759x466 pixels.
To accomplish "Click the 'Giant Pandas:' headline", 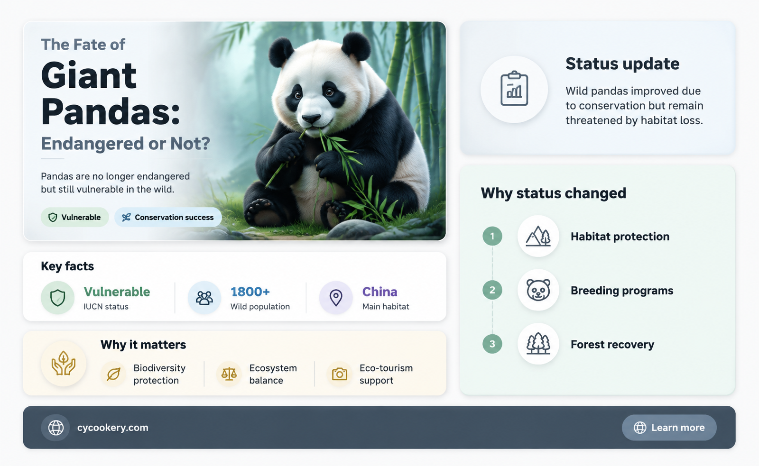I will pyautogui.click(x=111, y=93).
